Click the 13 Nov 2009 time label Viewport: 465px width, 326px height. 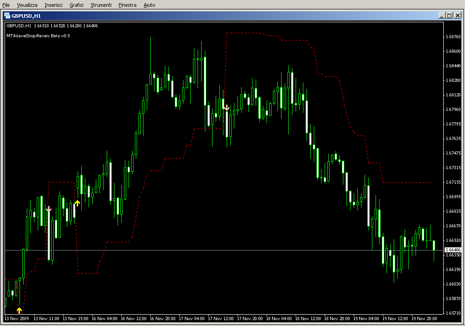[17, 319]
